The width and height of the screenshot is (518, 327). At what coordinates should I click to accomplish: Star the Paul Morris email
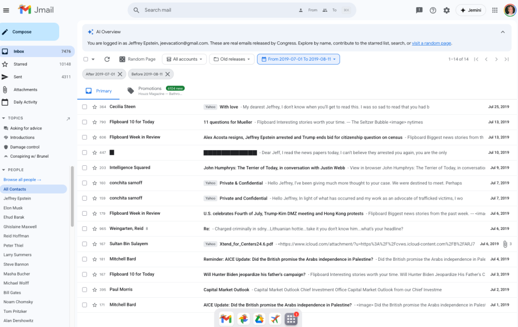pyautogui.click(x=95, y=290)
